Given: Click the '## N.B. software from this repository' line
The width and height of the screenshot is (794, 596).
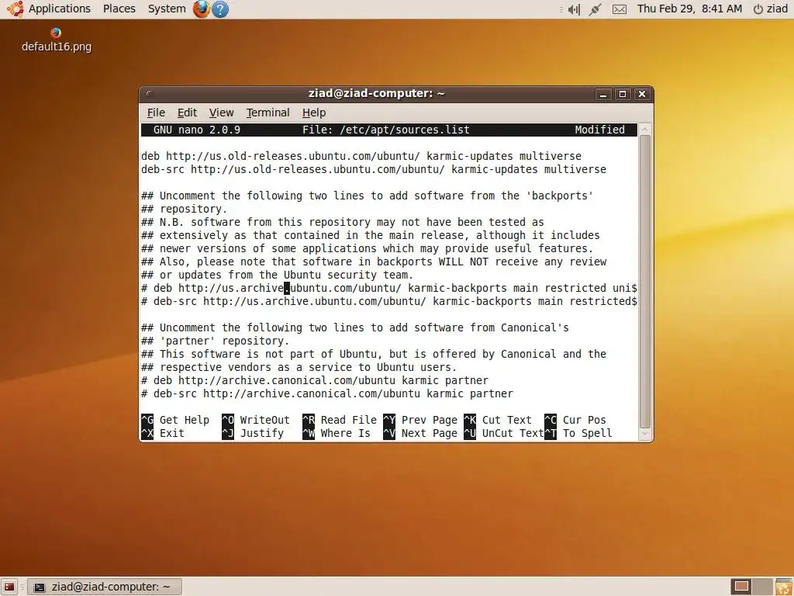Looking at the screenshot, I should coord(343,222).
